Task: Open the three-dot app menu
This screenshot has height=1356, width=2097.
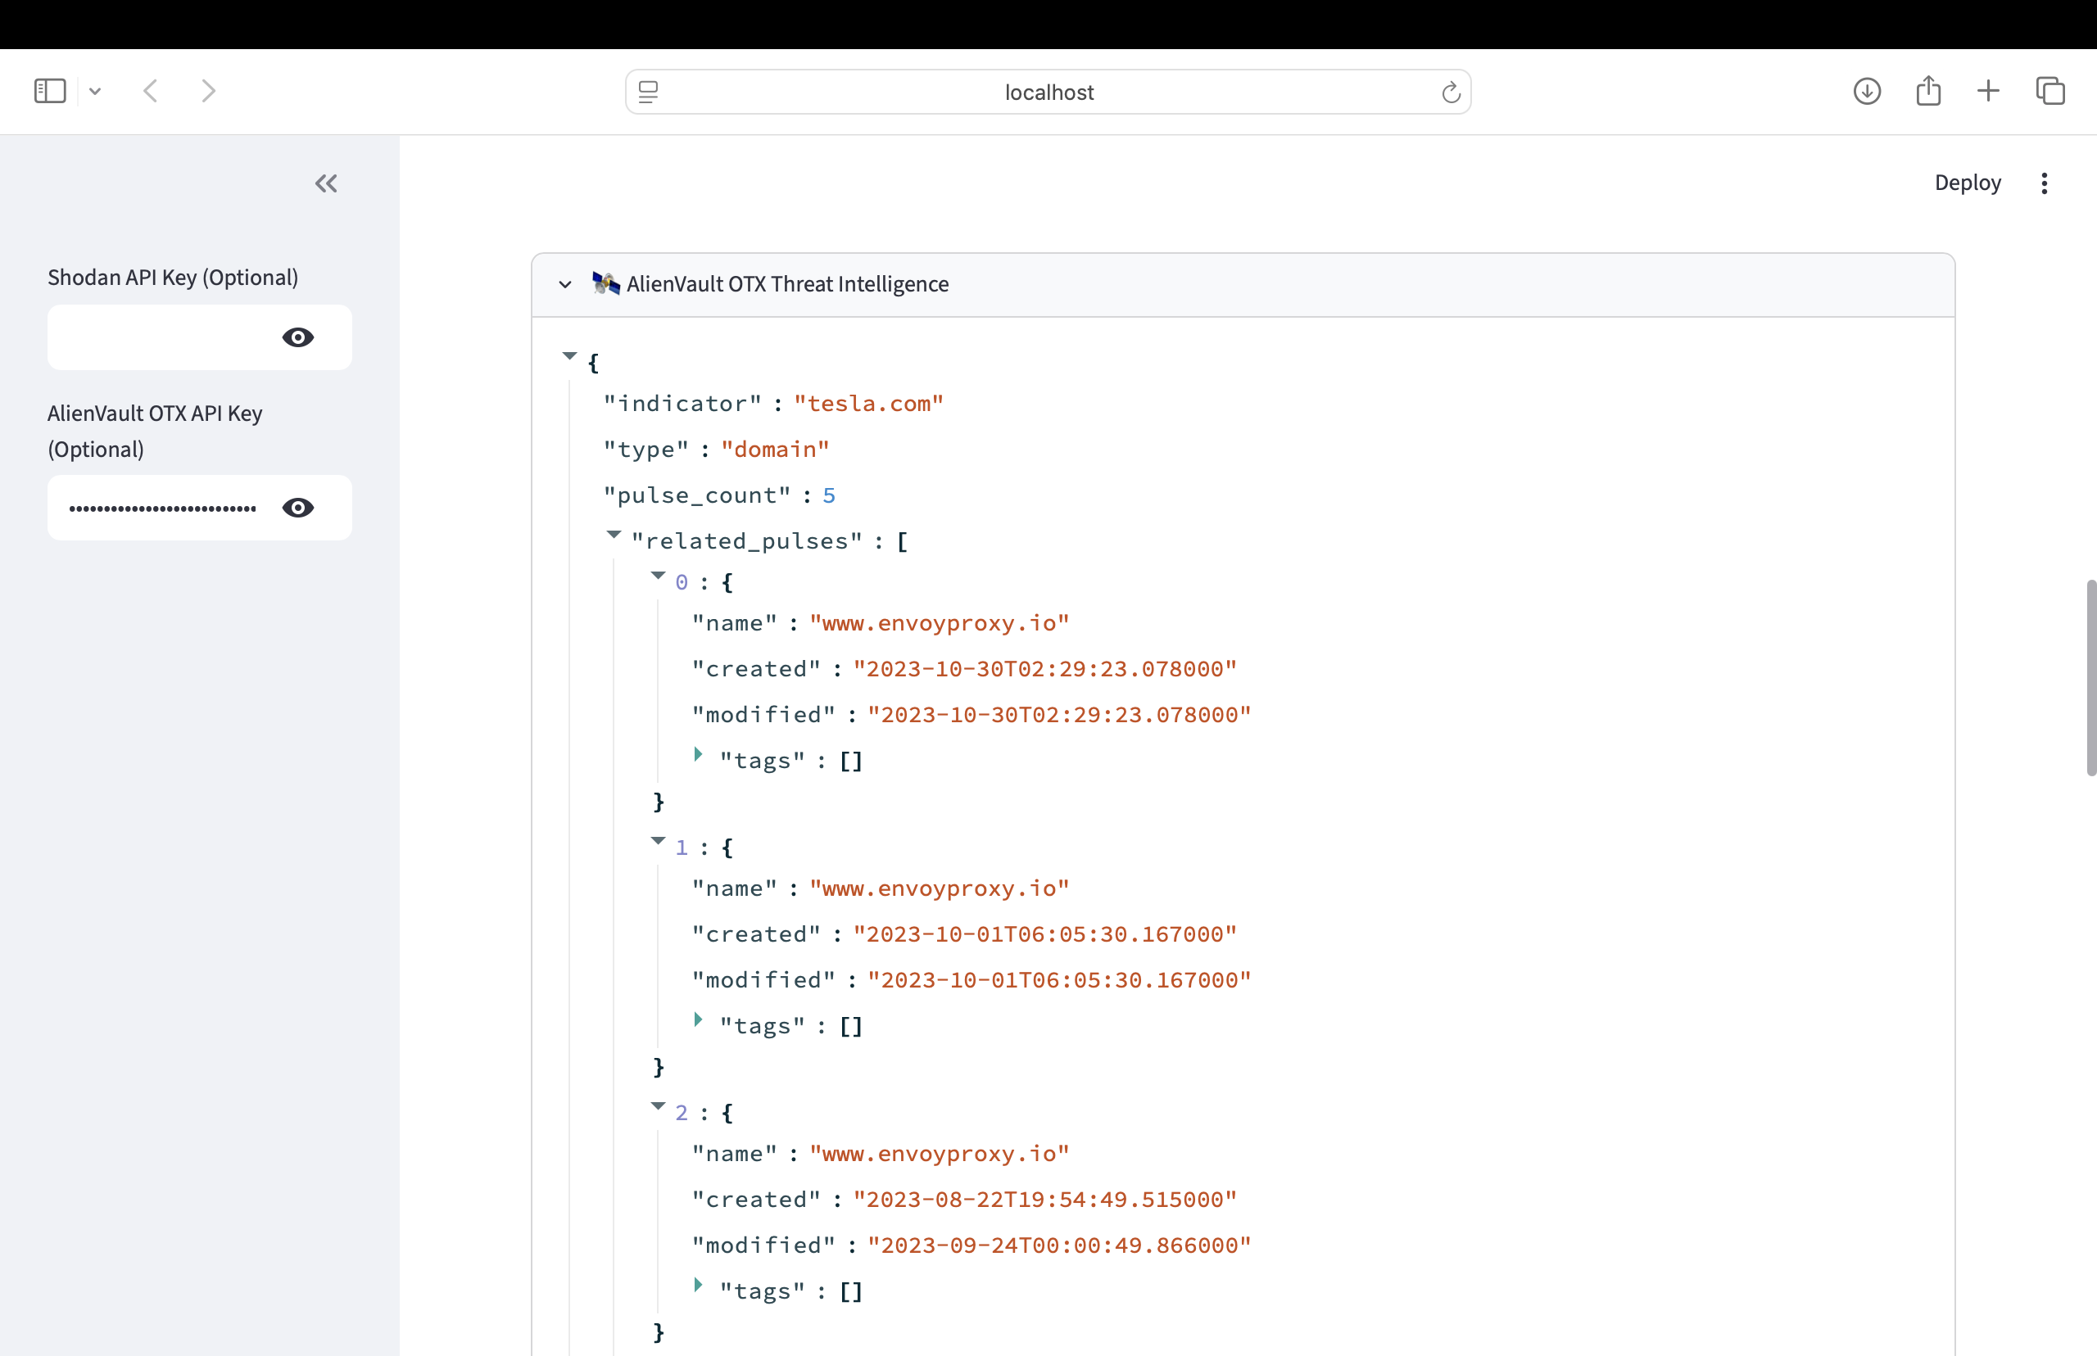Action: (2044, 183)
